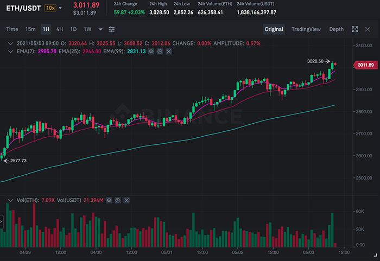Open Vol indicator settings icon
This screenshot has height=261, width=380.
coord(118,200)
